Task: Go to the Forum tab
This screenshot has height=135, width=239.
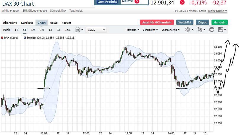Action: 66,23
